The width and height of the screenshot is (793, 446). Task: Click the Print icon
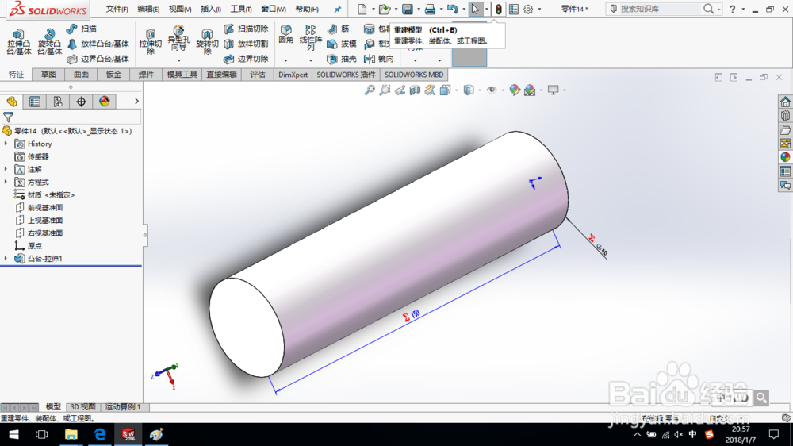[x=430, y=9]
